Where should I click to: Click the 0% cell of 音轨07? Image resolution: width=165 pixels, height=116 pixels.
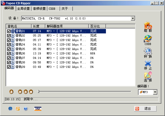(x=92, y=58)
